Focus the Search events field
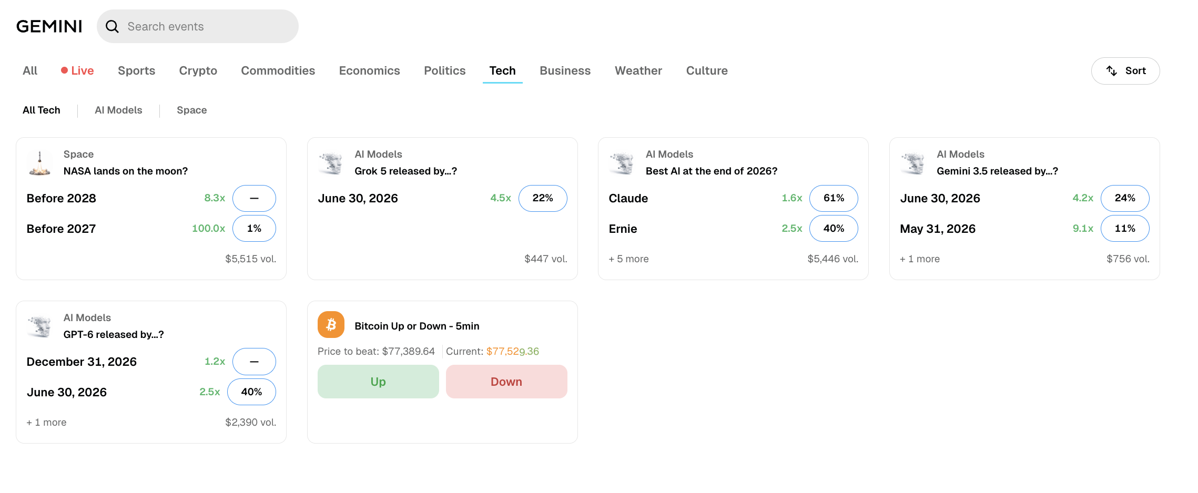 198,26
